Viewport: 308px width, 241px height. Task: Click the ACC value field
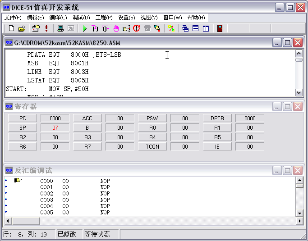pos(120,118)
